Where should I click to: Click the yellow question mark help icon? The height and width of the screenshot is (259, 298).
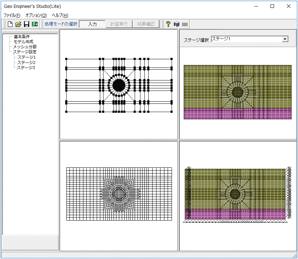168,24
